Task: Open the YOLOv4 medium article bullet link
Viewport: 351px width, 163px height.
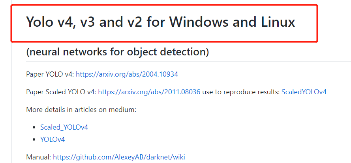Action: pyautogui.click(x=53, y=139)
